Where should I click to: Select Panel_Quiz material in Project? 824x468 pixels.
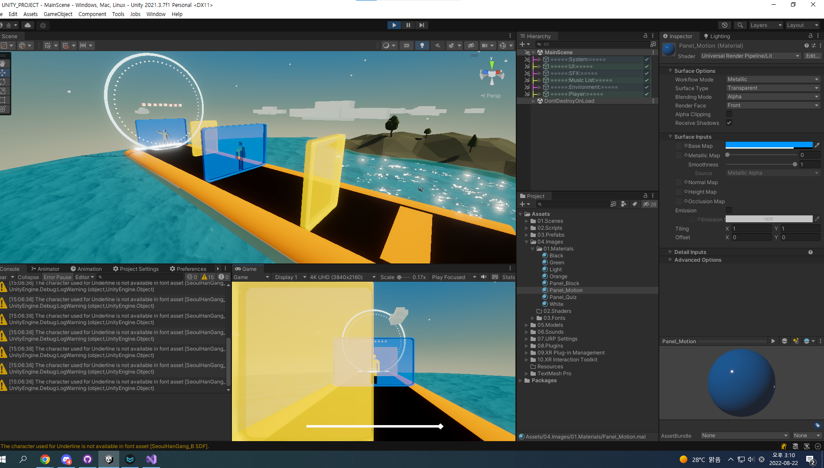pyautogui.click(x=563, y=297)
